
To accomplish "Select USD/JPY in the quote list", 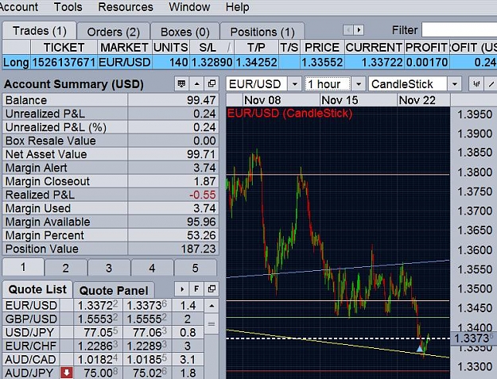I will (x=103, y=333).
